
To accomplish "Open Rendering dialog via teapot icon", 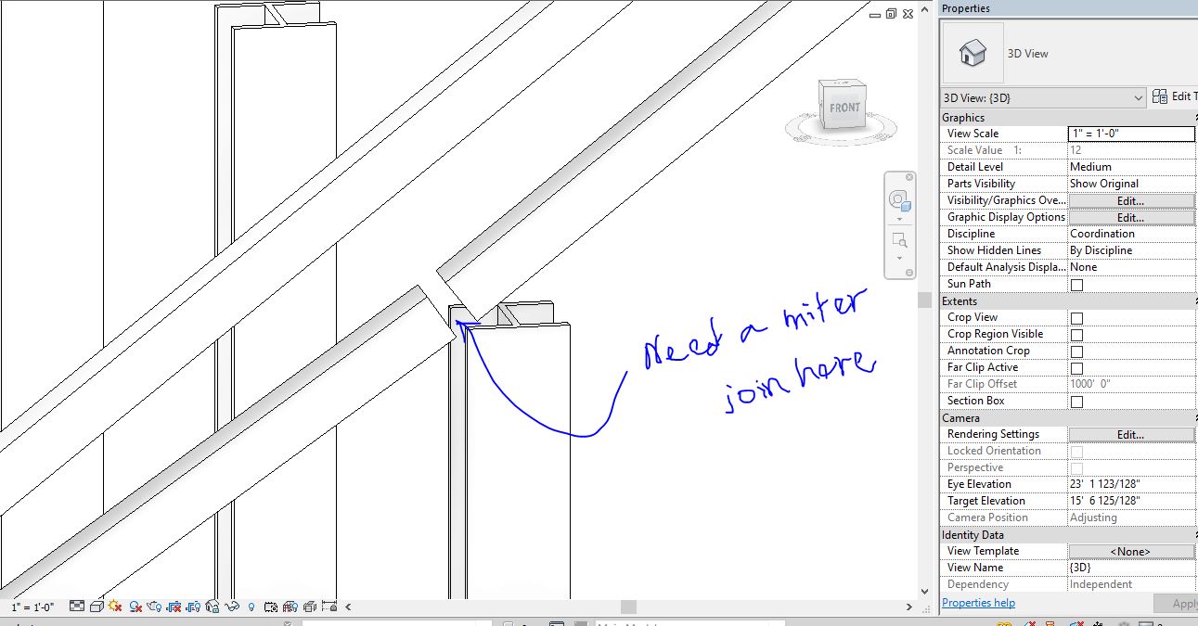I will (152, 606).
